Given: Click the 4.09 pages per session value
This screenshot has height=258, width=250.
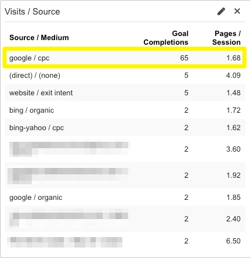Looking at the screenshot, I should [x=233, y=76].
